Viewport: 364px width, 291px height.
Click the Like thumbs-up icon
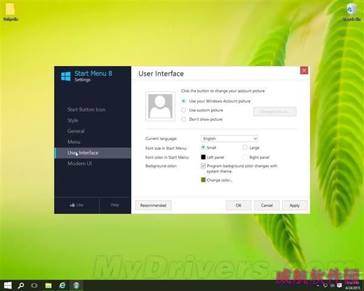click(72, 205)
